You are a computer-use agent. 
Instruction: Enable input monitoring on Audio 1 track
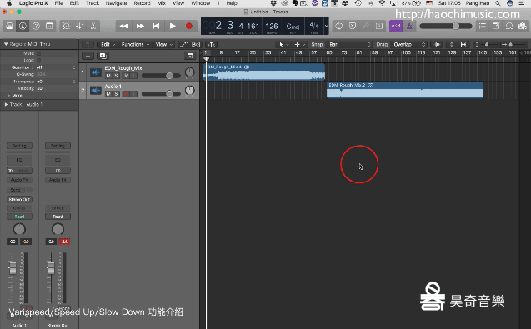click(x=133, y=94)
